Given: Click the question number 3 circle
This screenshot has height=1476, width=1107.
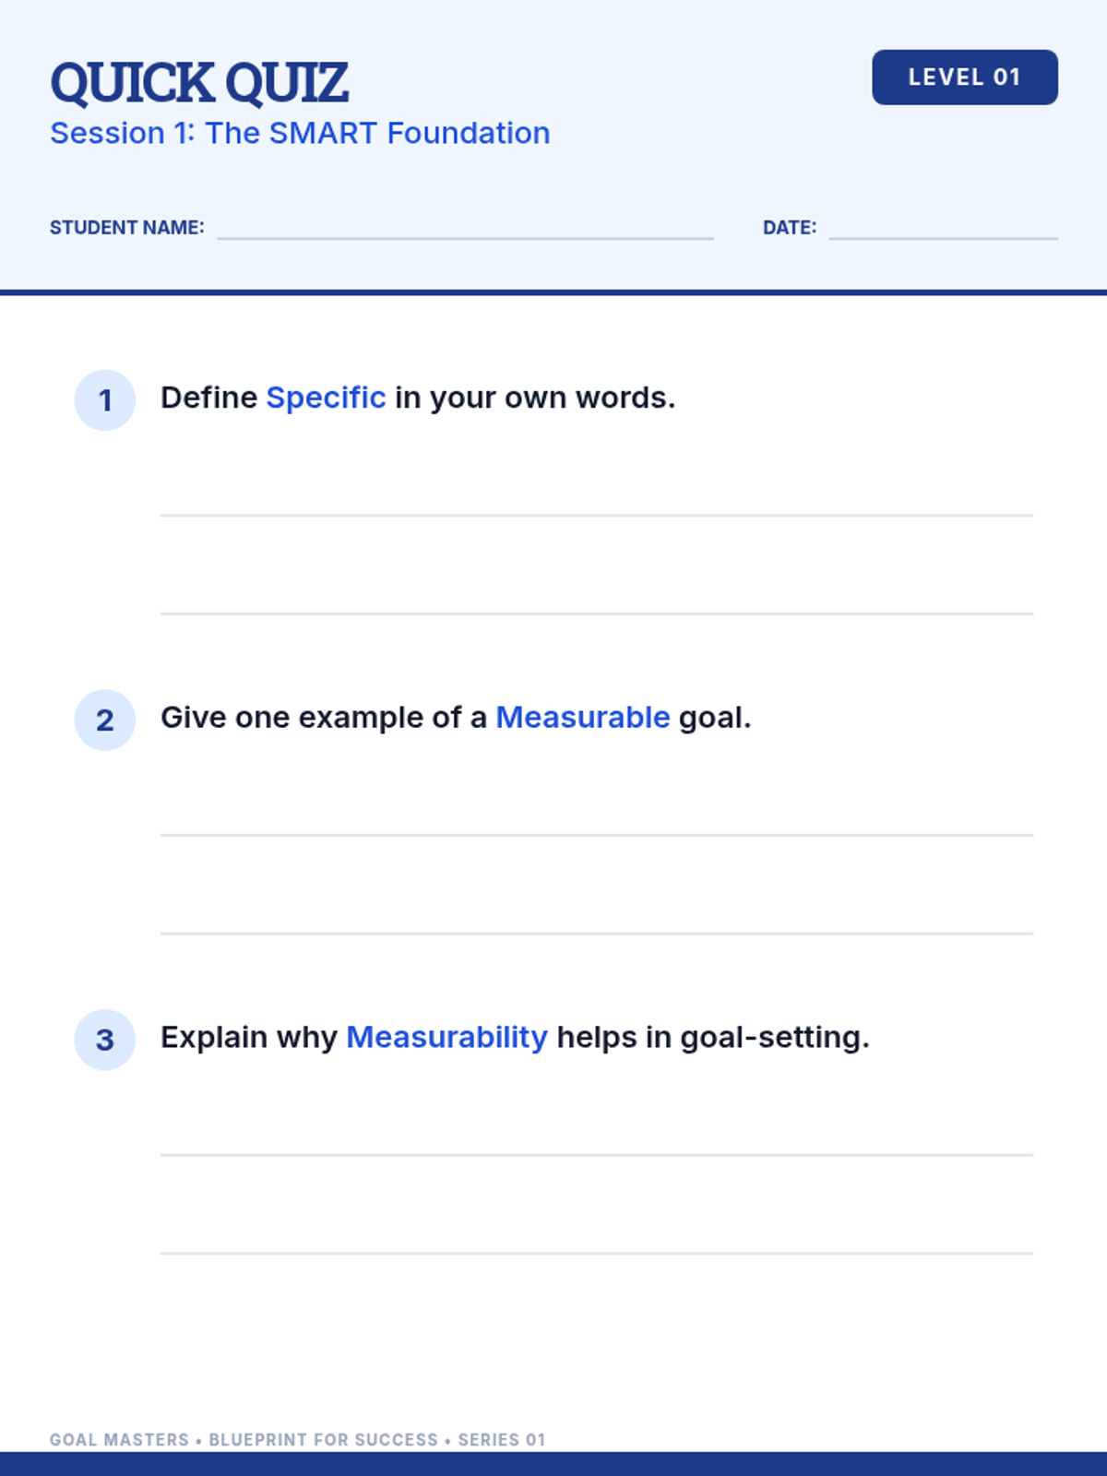Looking at the screenshot, I should [x=105, y=1040].
